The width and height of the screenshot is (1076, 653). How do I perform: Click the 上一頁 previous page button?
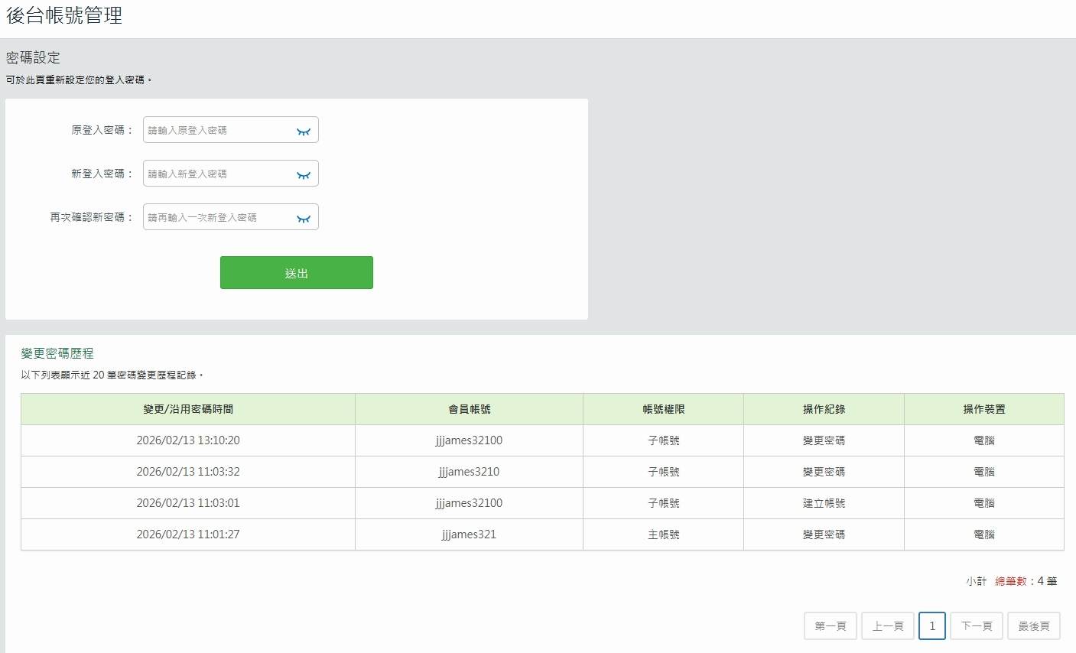pyautogui.click(x=887, y=626)
